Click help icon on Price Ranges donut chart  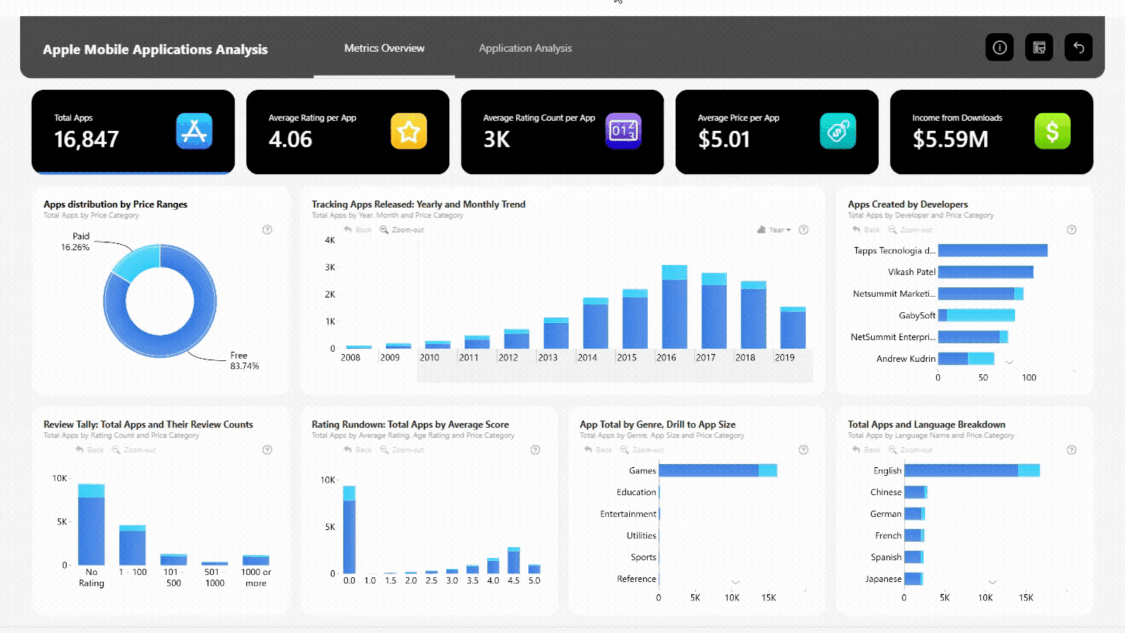pos(267,230)
